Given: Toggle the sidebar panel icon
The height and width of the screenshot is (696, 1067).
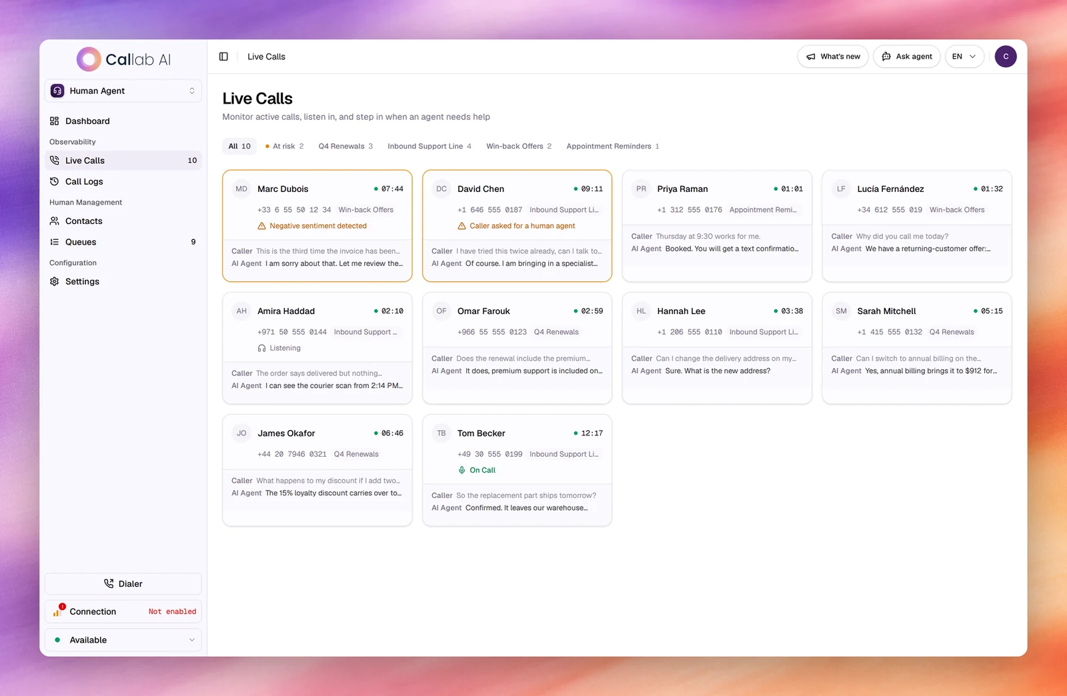Looking at the screenshot, I should pyautogui.click(x=223, y=57).
